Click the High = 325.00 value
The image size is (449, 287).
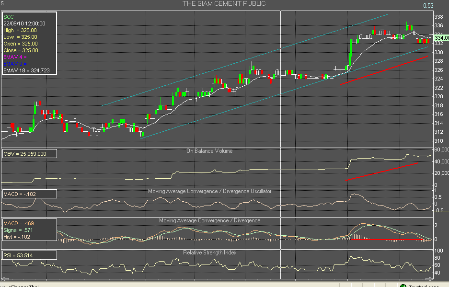(20, 30)
